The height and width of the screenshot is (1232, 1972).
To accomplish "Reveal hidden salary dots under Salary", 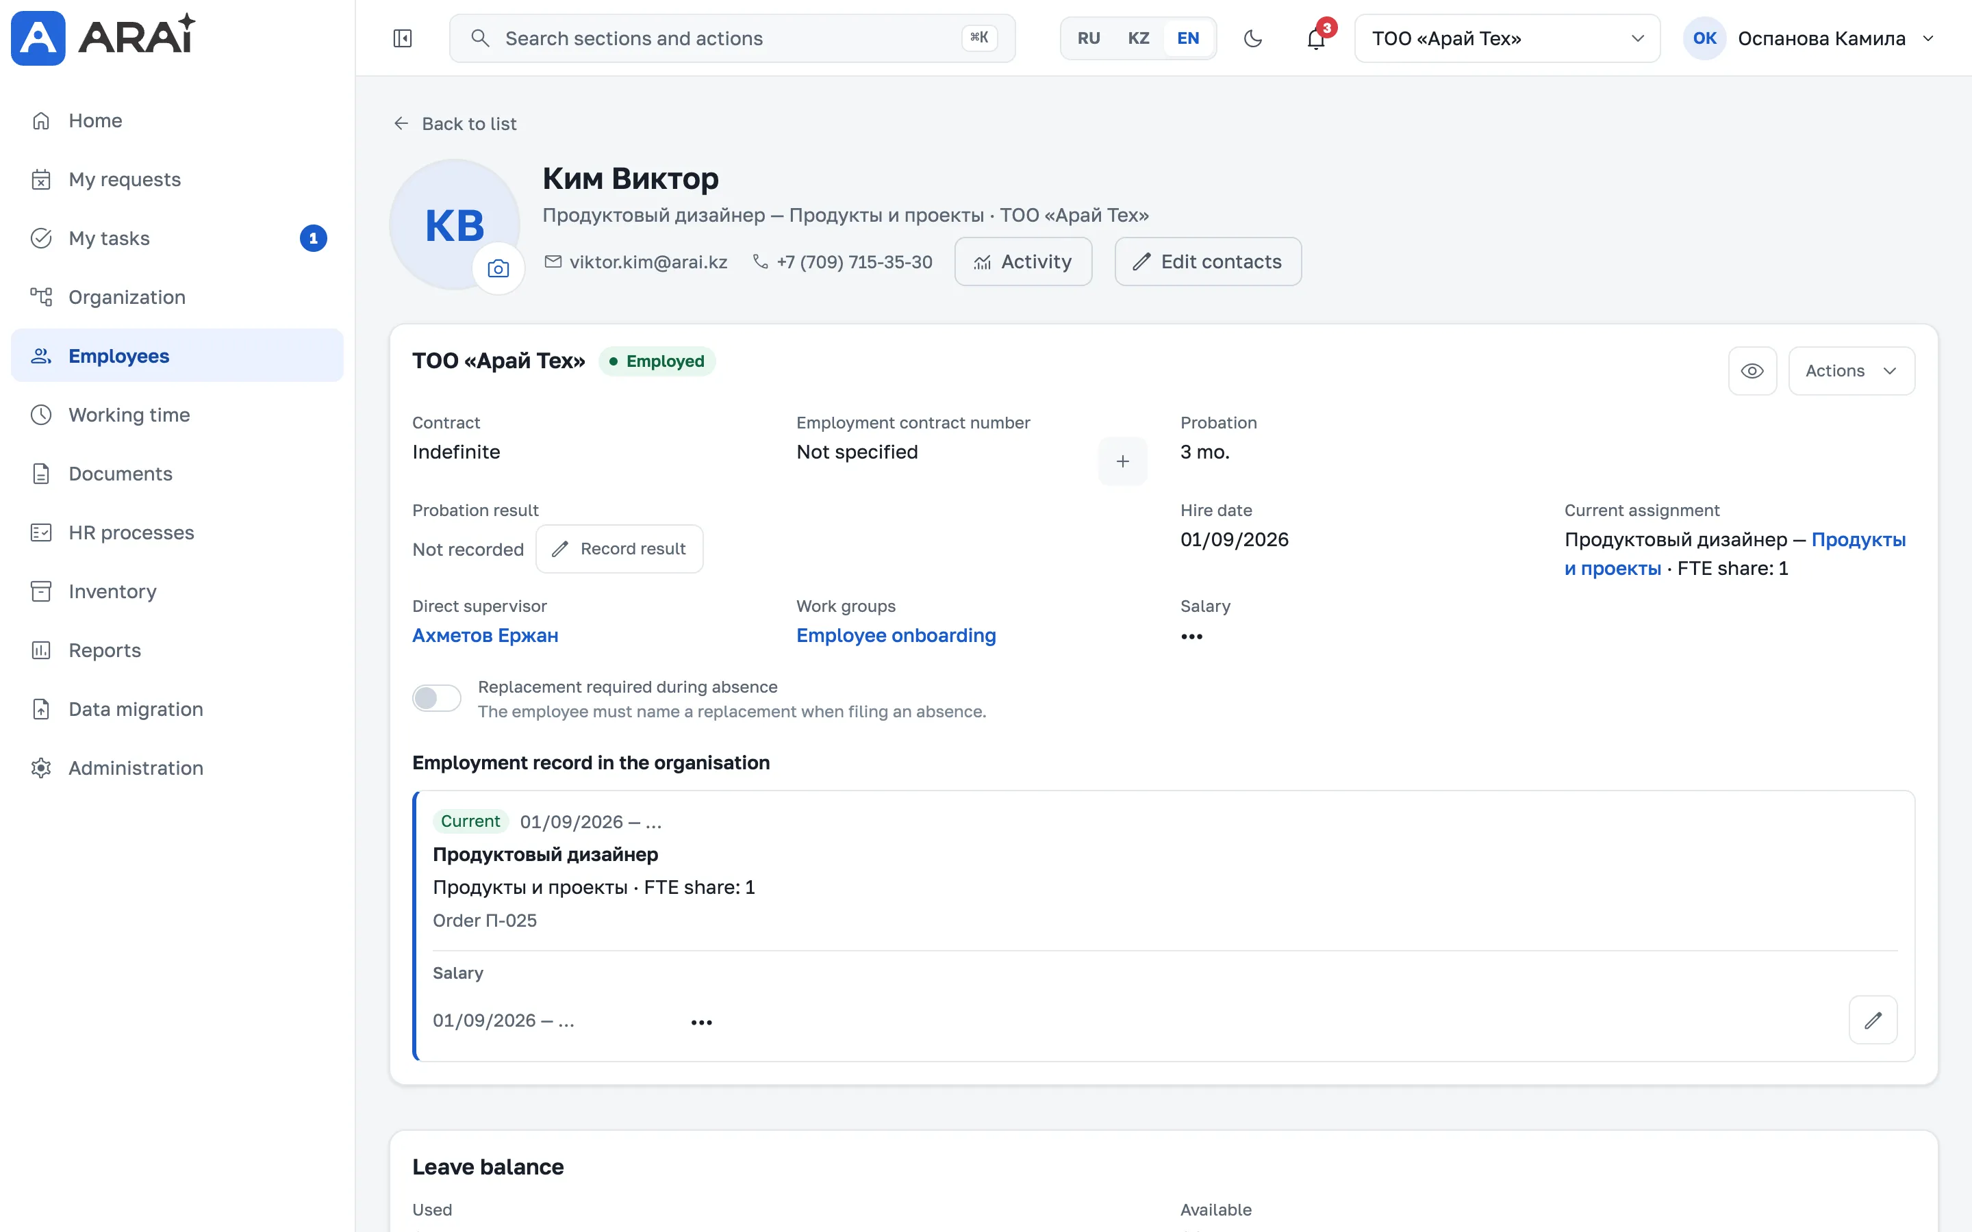I will click(x=1191, y=637).
